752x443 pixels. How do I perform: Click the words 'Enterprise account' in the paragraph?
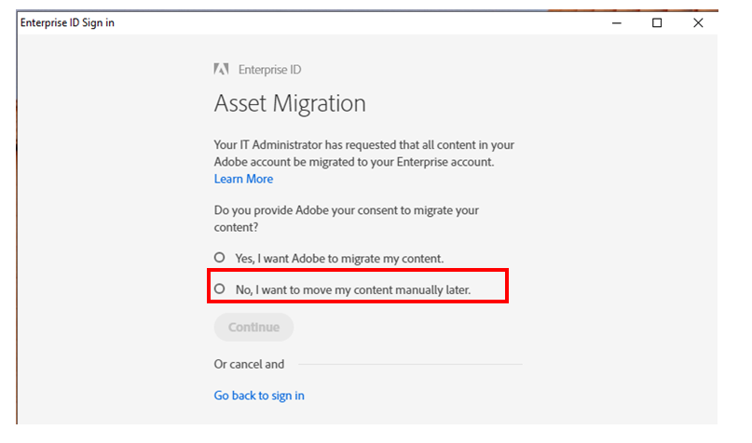pyautogui.click(x=444, y=162)
